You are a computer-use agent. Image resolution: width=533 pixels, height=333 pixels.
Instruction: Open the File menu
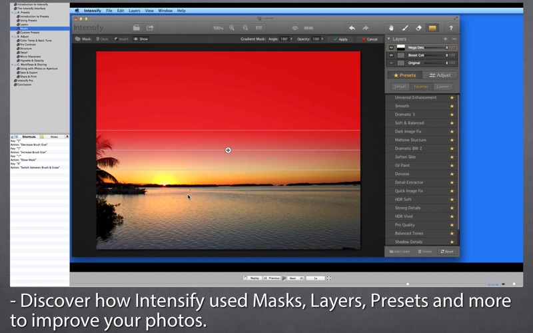pos(109,11)
